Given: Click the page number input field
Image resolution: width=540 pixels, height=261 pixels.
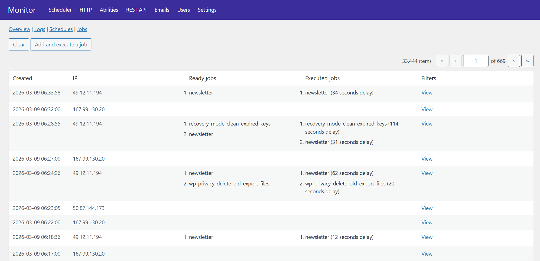Looking at the screenshot, I should point(475,61).
